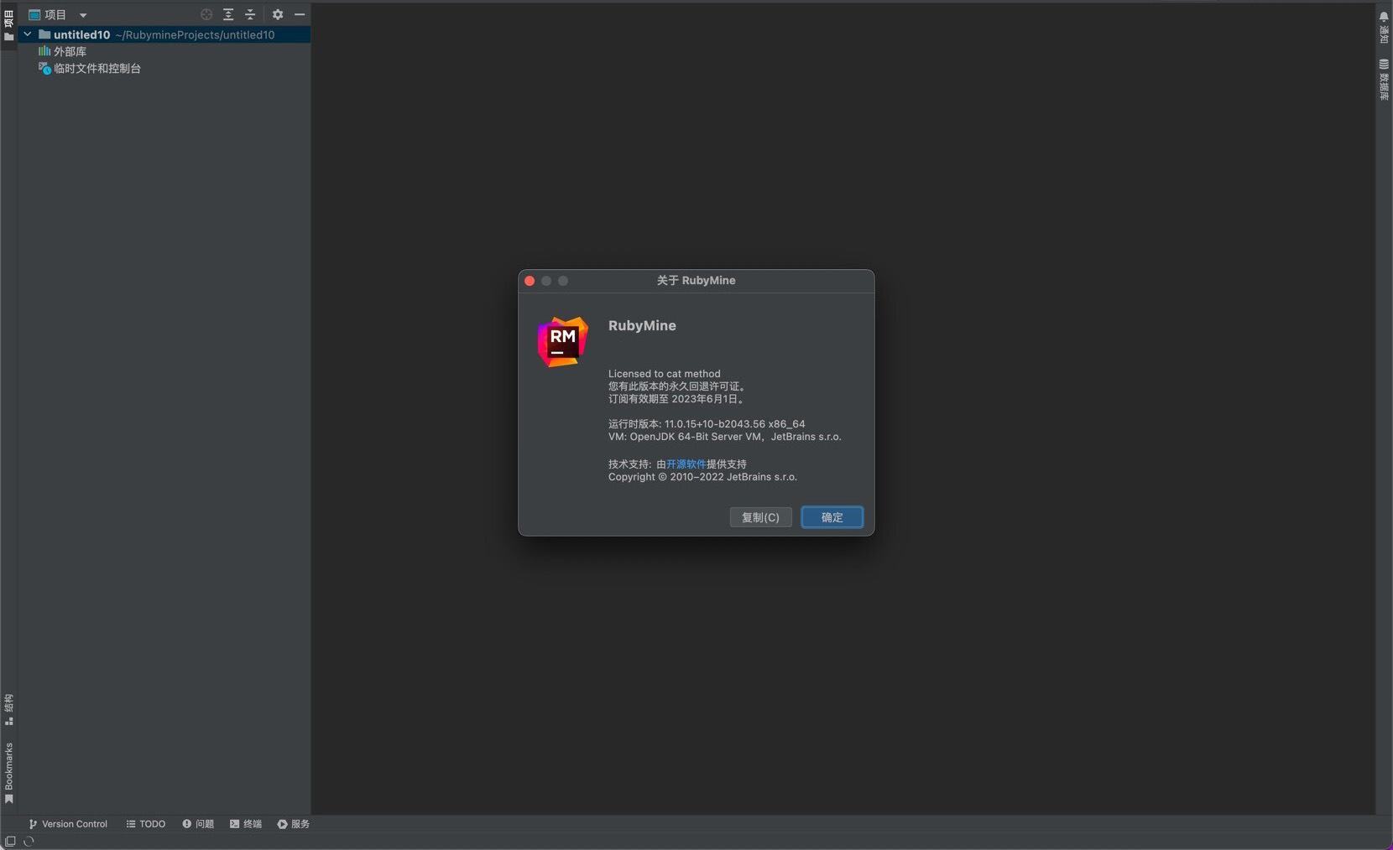Open the 结构 side tool window
Screen dimensions: 1393x850
click(x=8, y=709)
